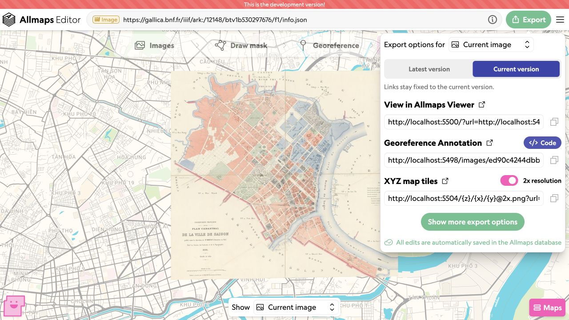Click "Links stay fixed to the current version" text
The image size is (569, 320).
coord(439,87)
